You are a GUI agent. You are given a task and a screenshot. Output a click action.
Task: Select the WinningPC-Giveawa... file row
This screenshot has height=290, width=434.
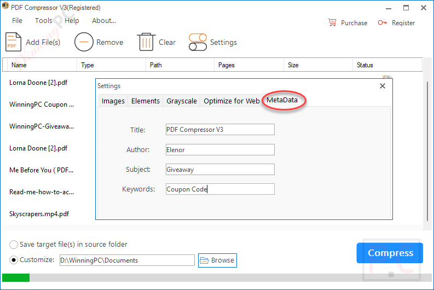(x=42, y=126)
